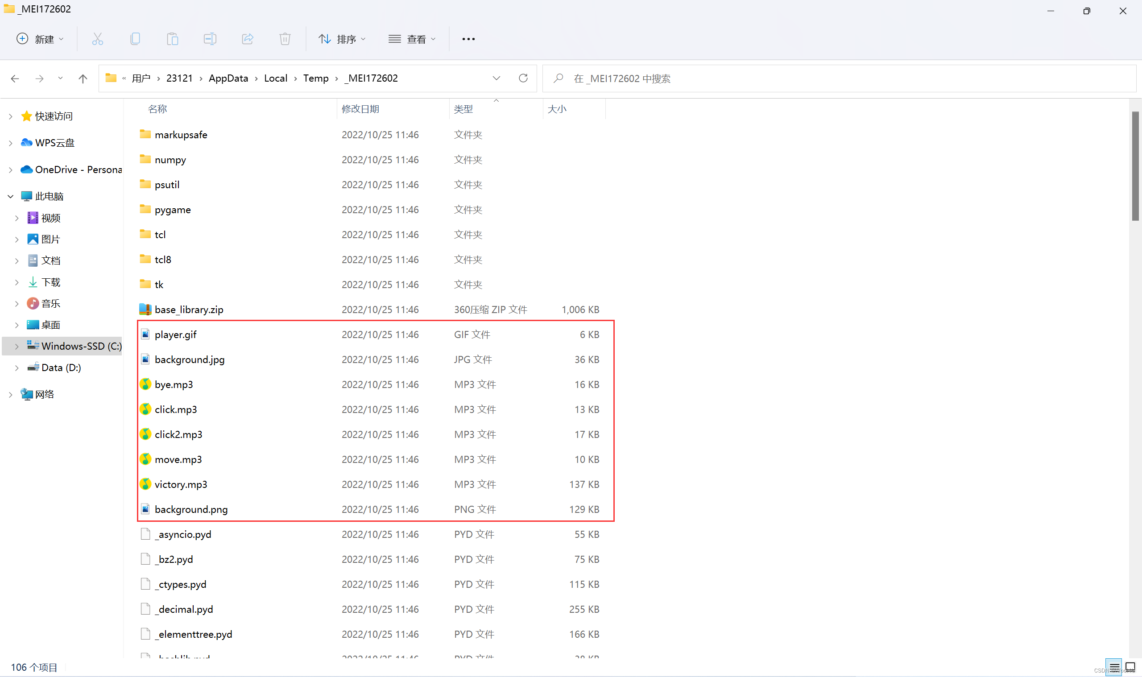Open the 排序 (Sort) dropdown
The width and height of the screenshot is (1142, 677).
(342, 39)
